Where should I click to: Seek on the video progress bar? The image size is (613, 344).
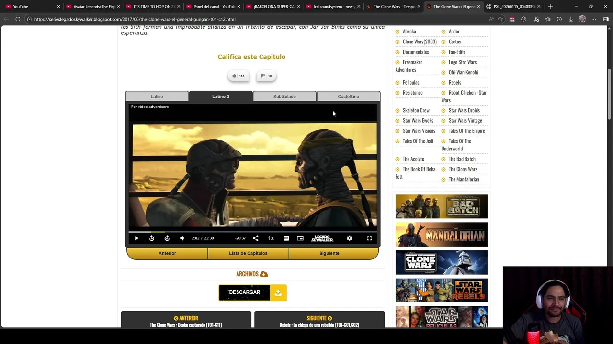coord(253,231)
